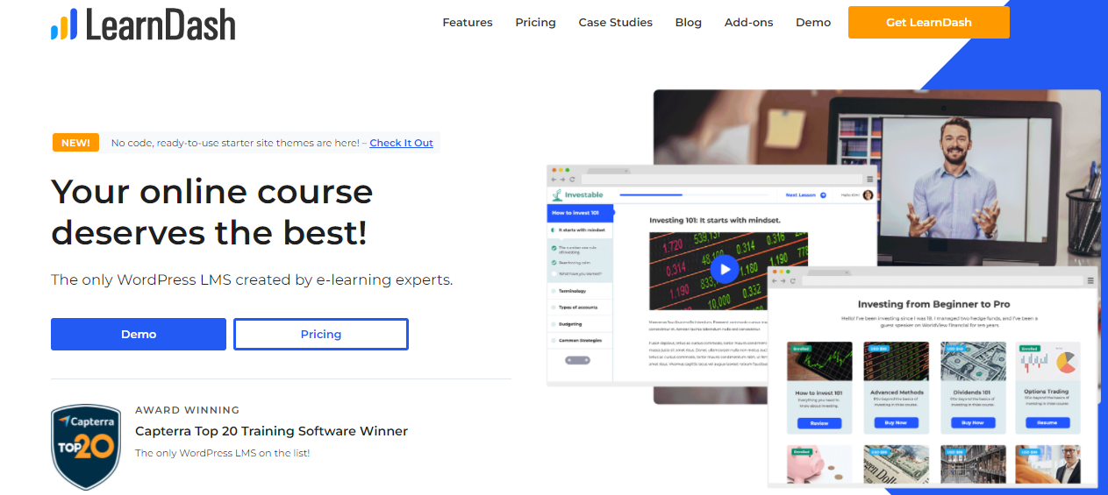
Task: Toggle the check for 'Reentering calm'
Action: pyautogui.click(x=554, y=262)
